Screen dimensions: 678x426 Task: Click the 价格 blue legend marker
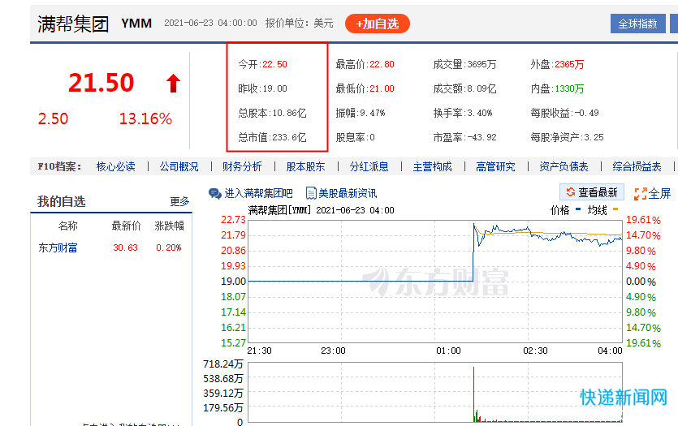(x=579, y=209)
